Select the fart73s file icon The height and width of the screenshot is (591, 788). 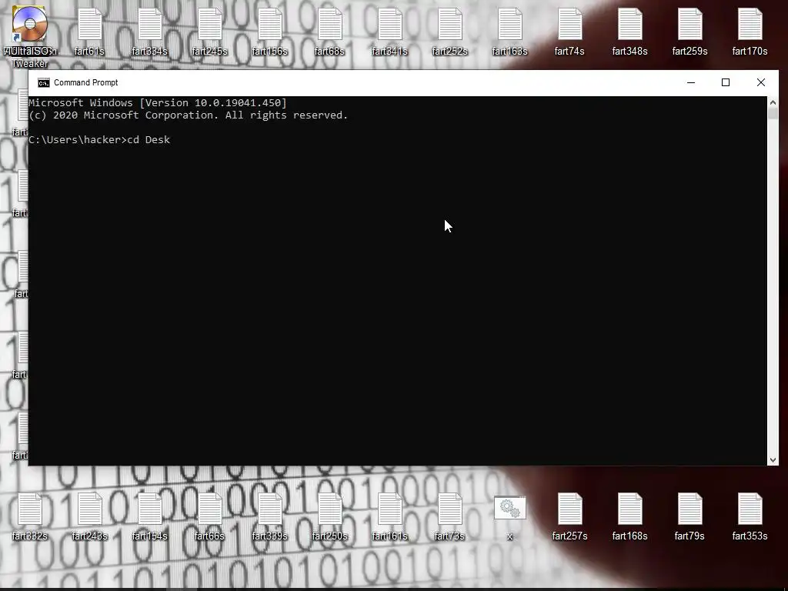(450, 509)
